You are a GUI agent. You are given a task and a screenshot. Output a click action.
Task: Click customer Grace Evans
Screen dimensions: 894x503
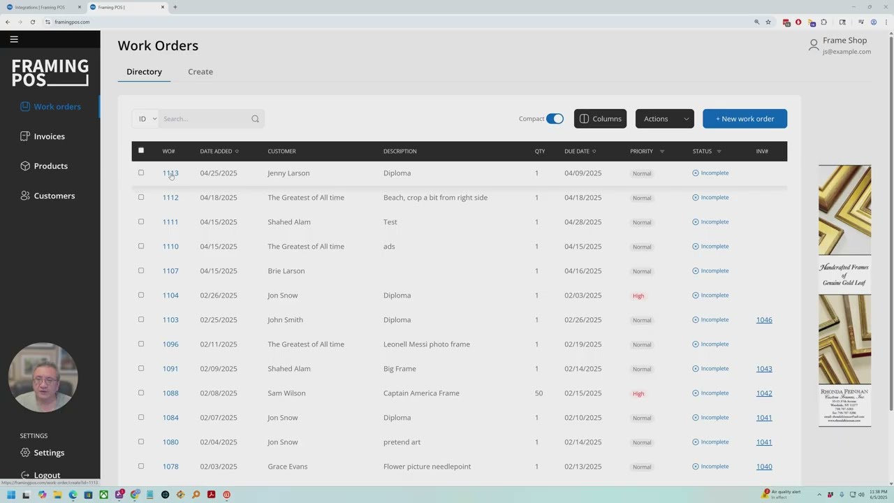288,467
